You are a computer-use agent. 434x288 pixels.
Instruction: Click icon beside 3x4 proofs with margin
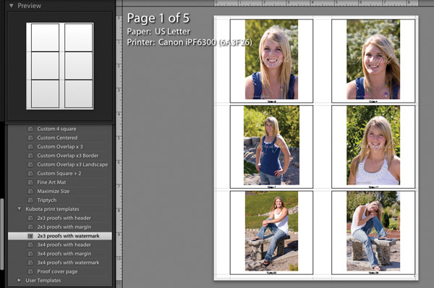(30, 254)
